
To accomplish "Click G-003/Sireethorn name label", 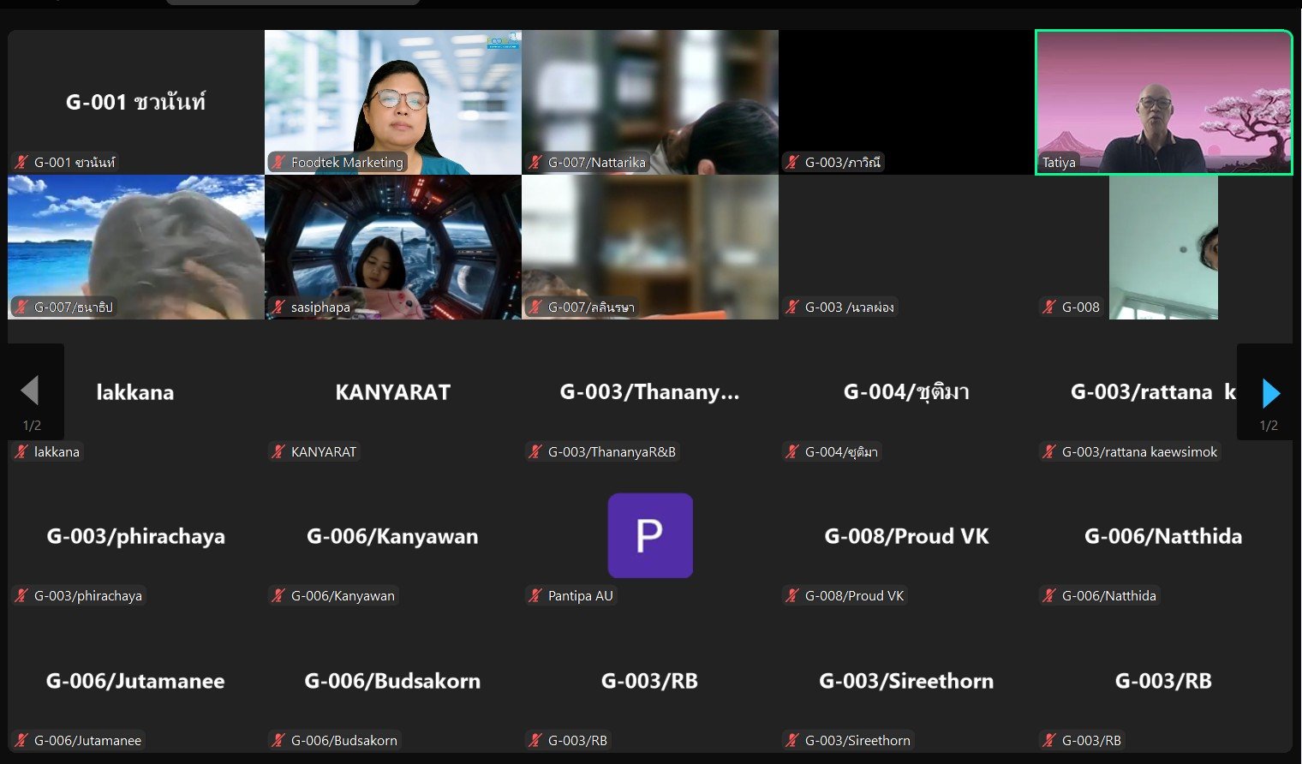I will coord(857,740).
